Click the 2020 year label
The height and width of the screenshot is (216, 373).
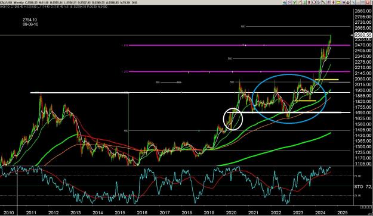231,212
